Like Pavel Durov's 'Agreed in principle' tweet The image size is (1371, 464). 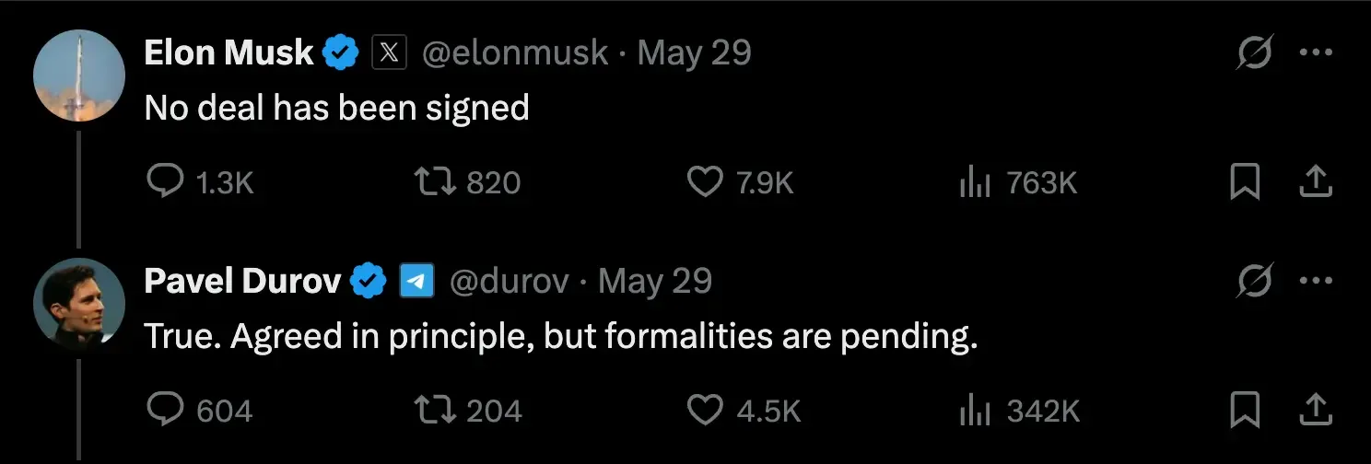coord(706,410)
